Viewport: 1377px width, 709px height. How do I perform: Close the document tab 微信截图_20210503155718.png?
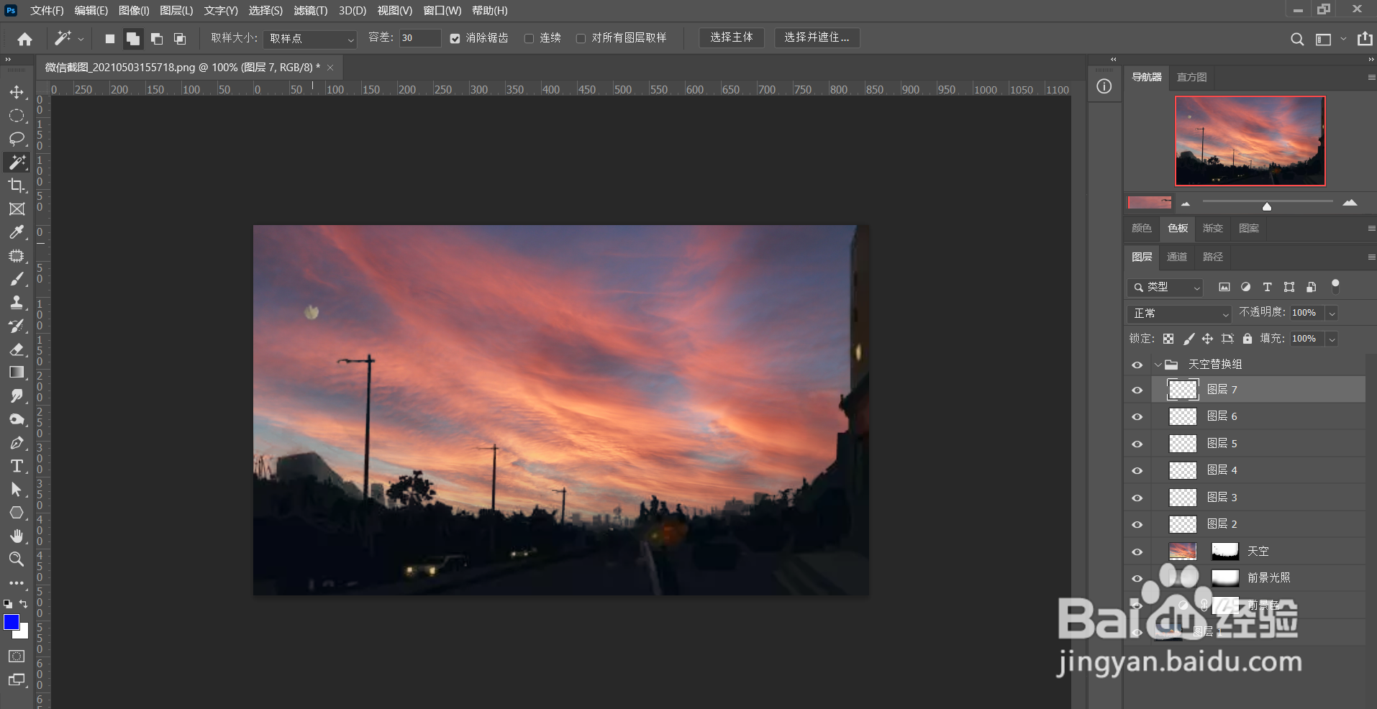(330, 68)
